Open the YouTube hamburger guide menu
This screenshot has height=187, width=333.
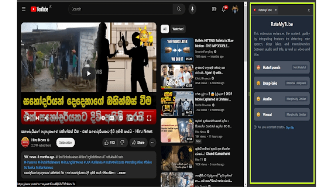(24, 9)
